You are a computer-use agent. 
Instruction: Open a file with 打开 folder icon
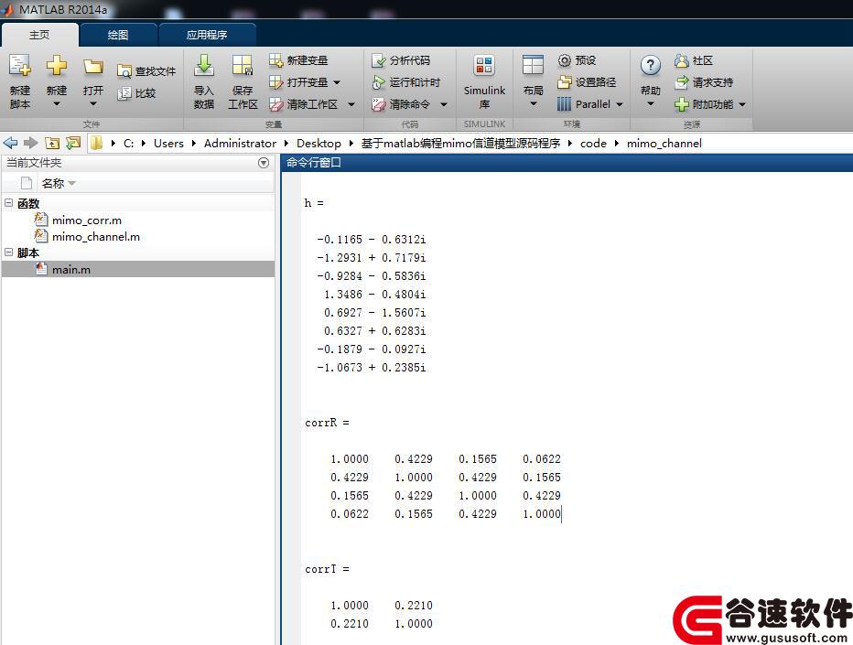click(93, 67)
